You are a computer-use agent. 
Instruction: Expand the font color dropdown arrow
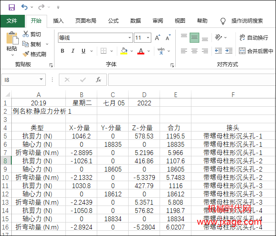click(149, 51)
